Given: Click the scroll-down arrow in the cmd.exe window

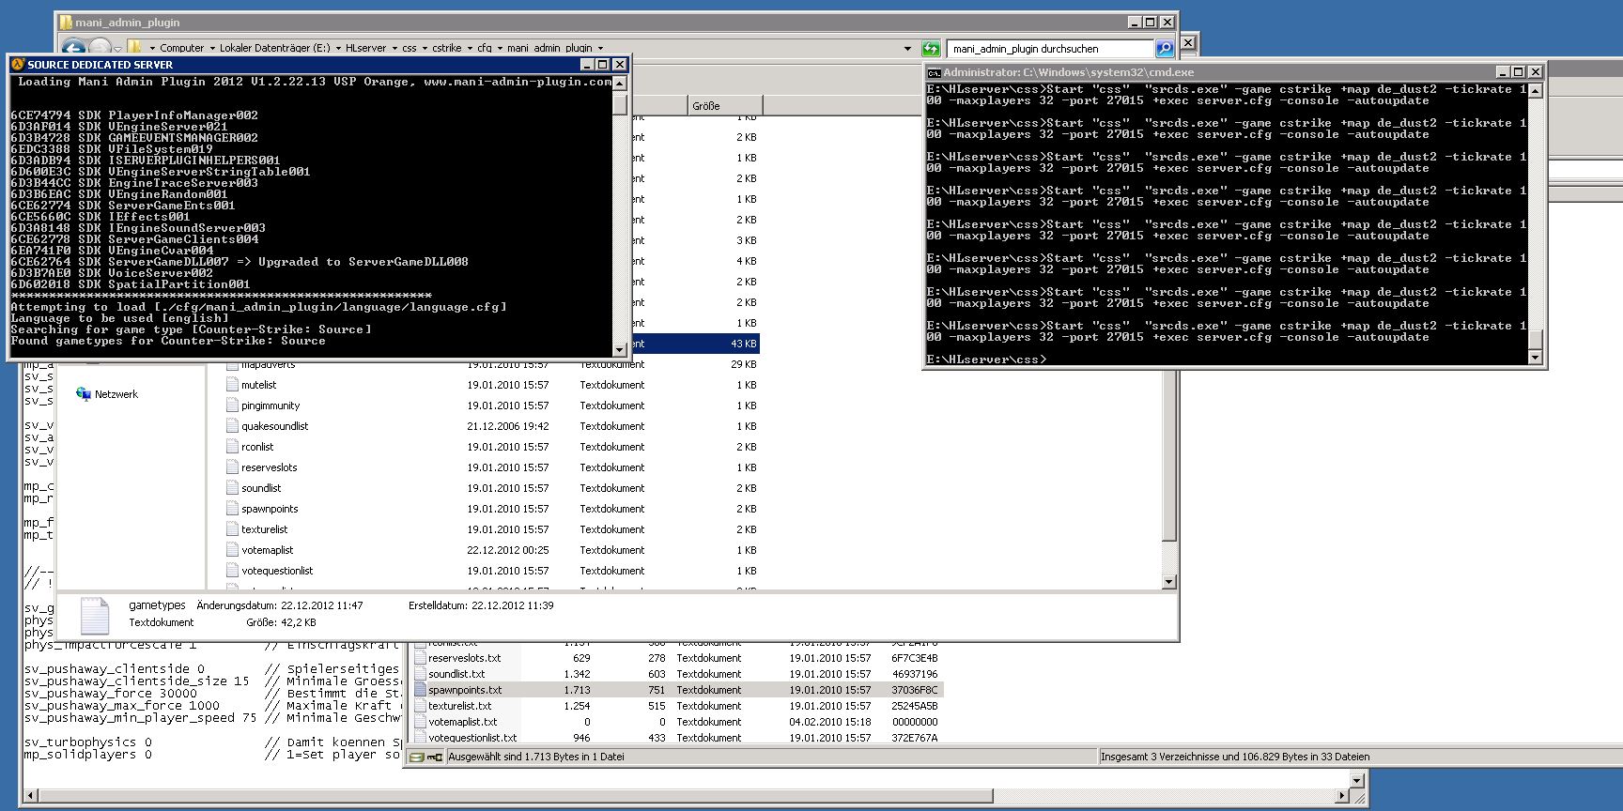Looking at the screenshot, I should (x=1536, y=357).
